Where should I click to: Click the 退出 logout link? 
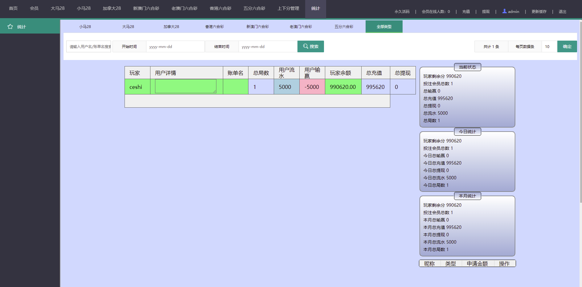coord(562,12)
